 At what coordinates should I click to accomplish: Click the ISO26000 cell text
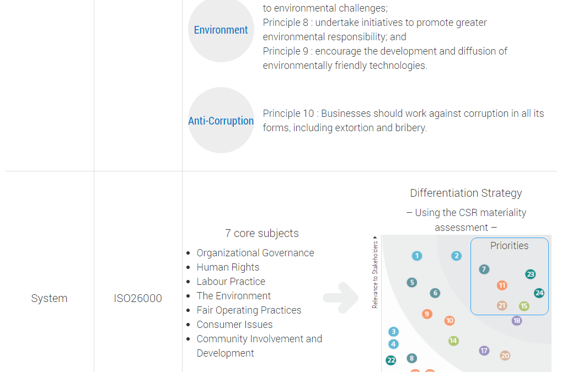[138, 298]
